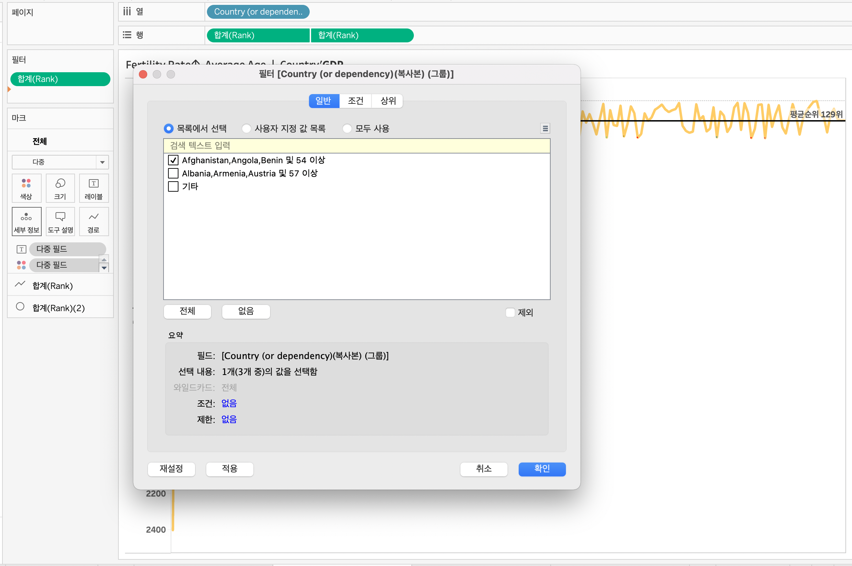This screenshot has width=852, height=566.
Task: Expand the 합계(Rank)(2) marks section
Action: pos(58,308)
